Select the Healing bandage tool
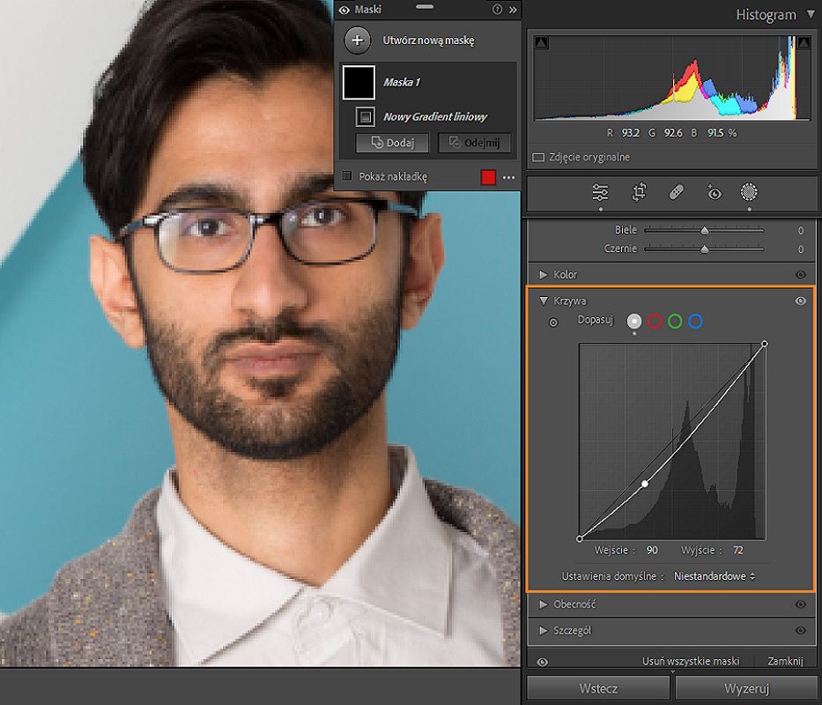Screen dimensions: 822x705 tap(677, 192)
